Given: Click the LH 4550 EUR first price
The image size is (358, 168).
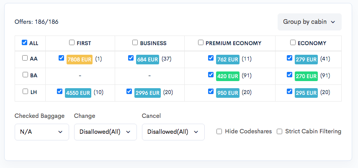Looking at the screenshot, I should point(78,93).
